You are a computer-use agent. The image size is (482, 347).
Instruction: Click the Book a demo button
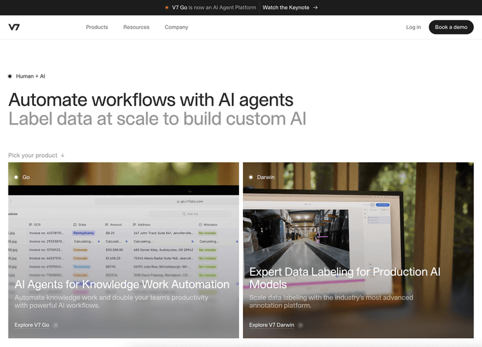click(x=451, y=27)
